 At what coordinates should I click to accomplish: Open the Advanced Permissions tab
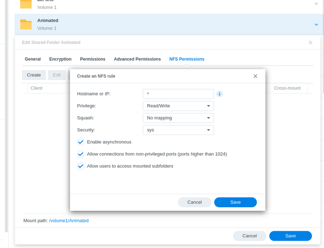click(137, 59)
